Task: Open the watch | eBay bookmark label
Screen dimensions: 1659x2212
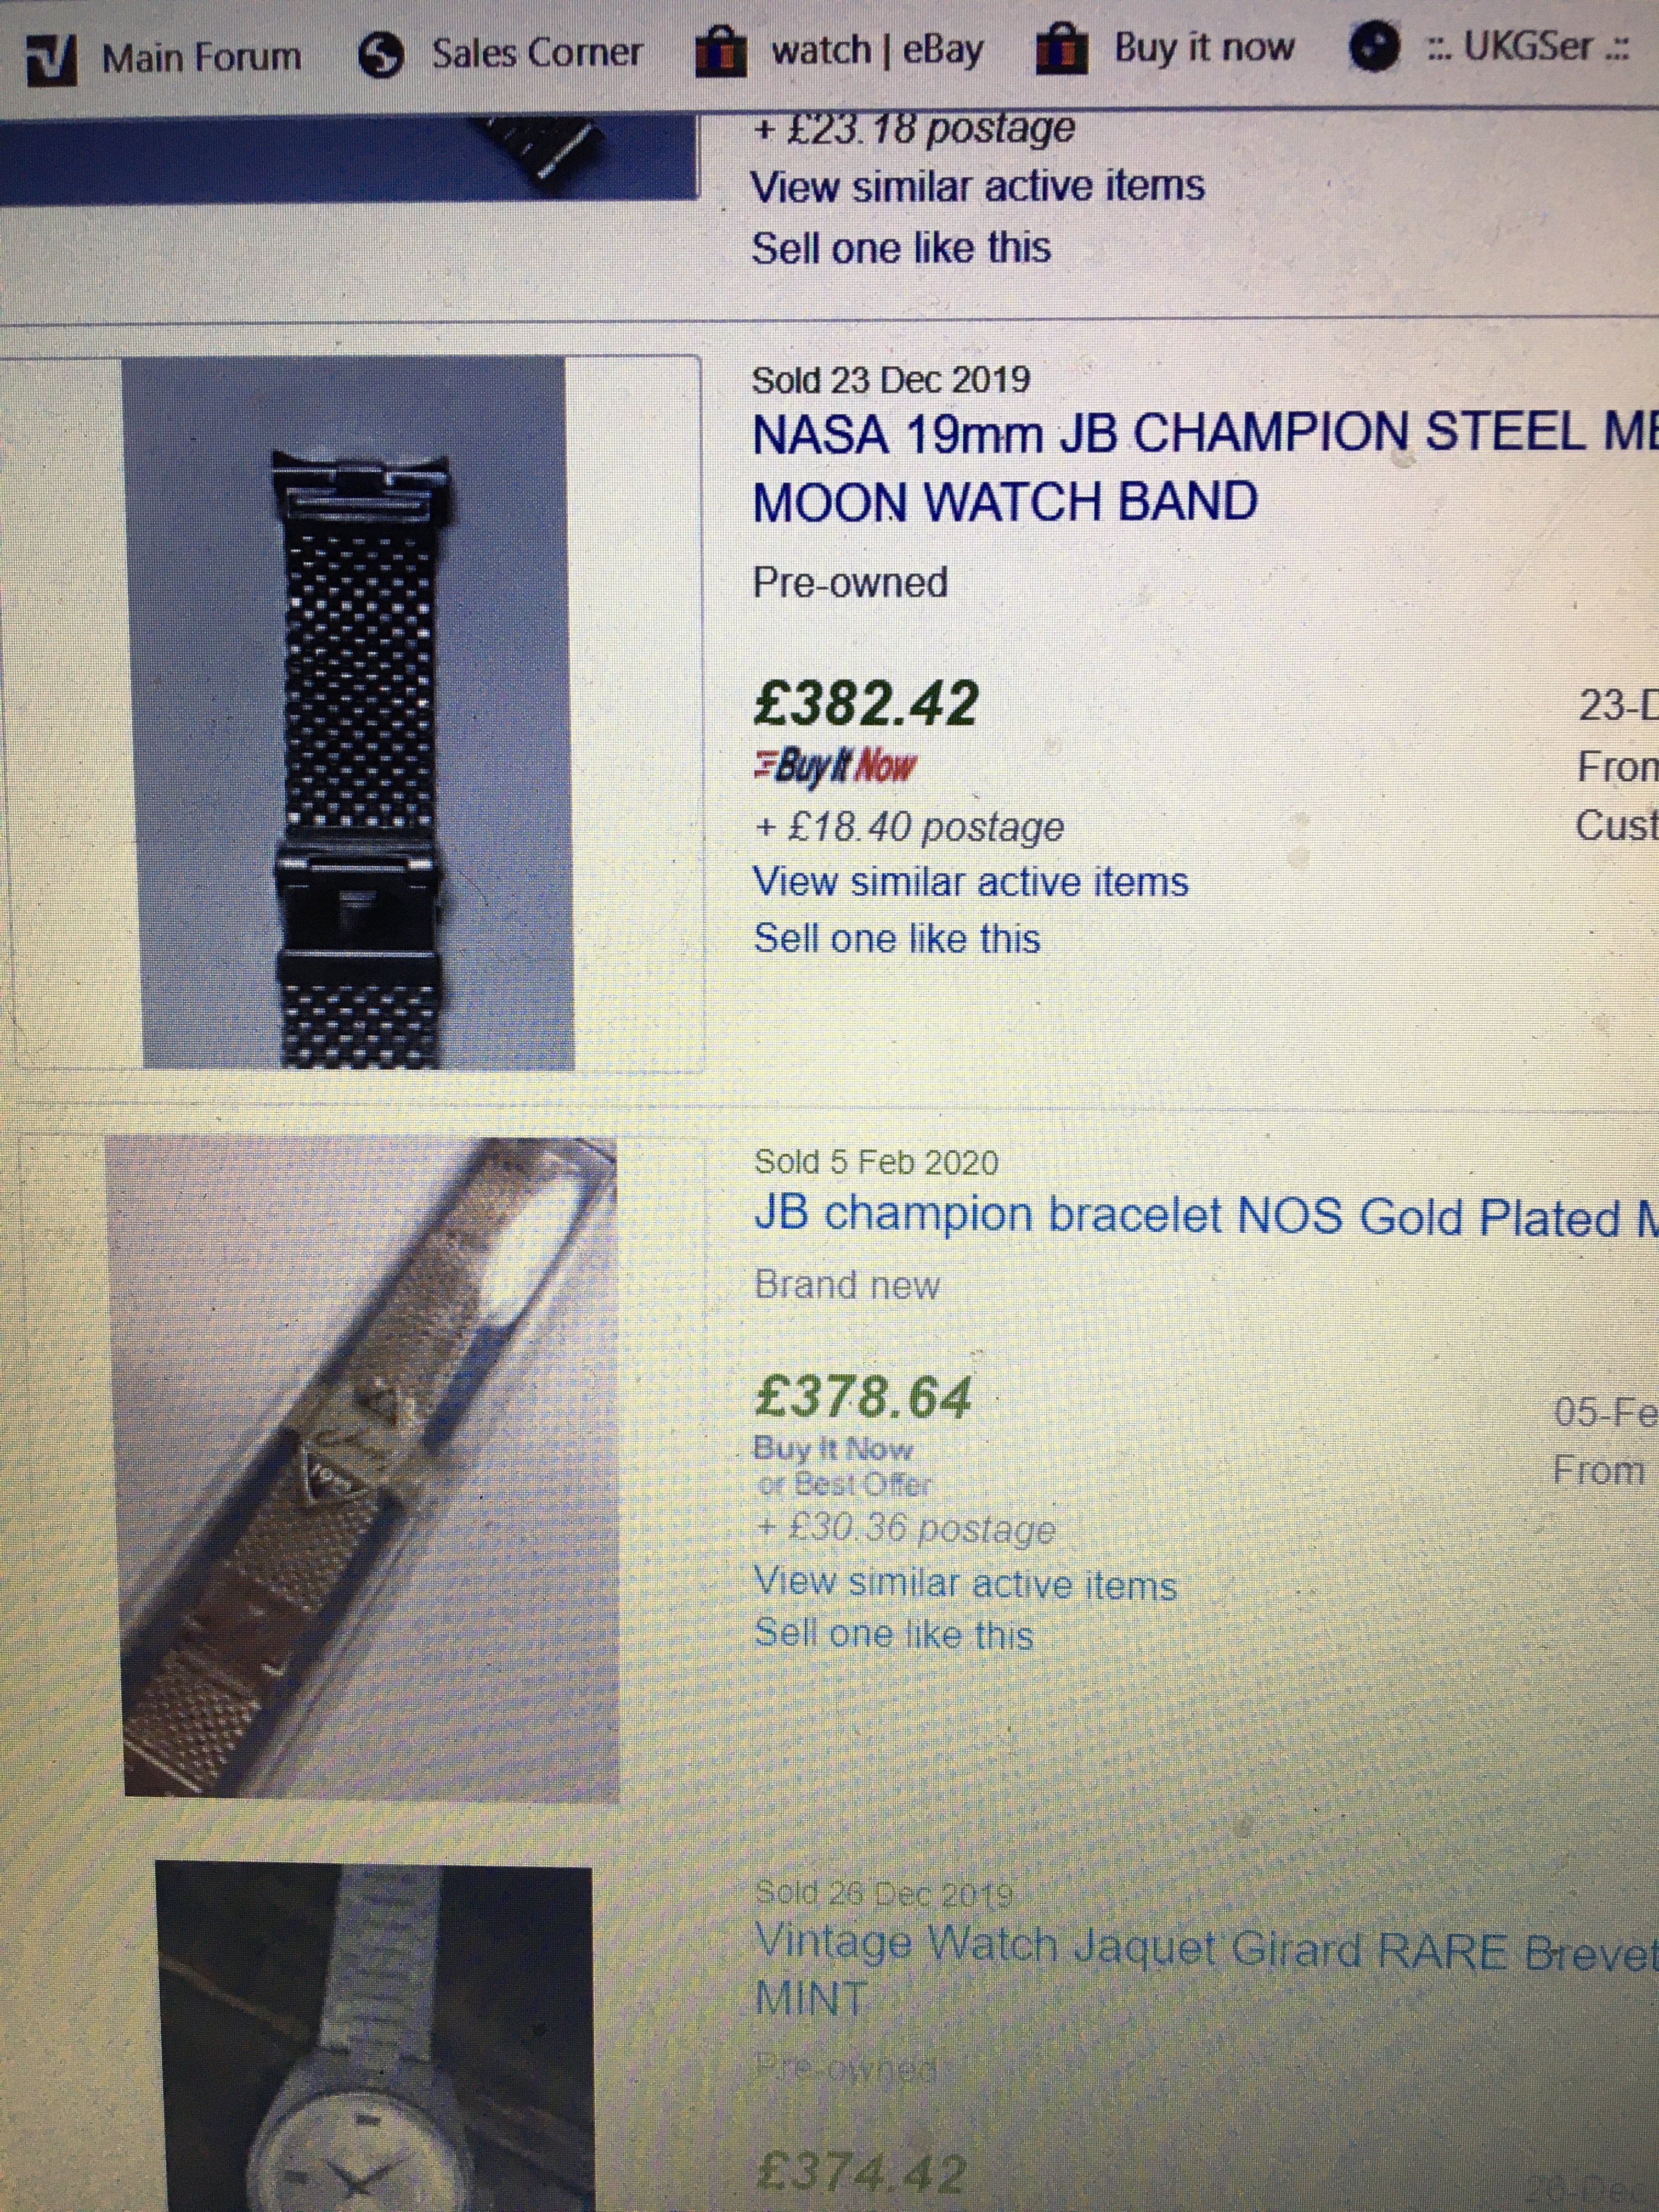Action: tap(876, 50)
